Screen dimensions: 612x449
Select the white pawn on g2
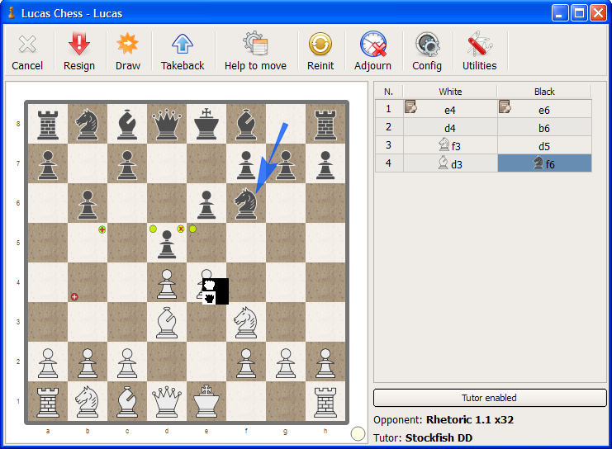(286, 363)
